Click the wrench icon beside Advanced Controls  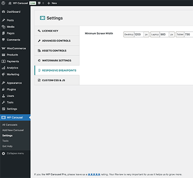pos(39,41)
